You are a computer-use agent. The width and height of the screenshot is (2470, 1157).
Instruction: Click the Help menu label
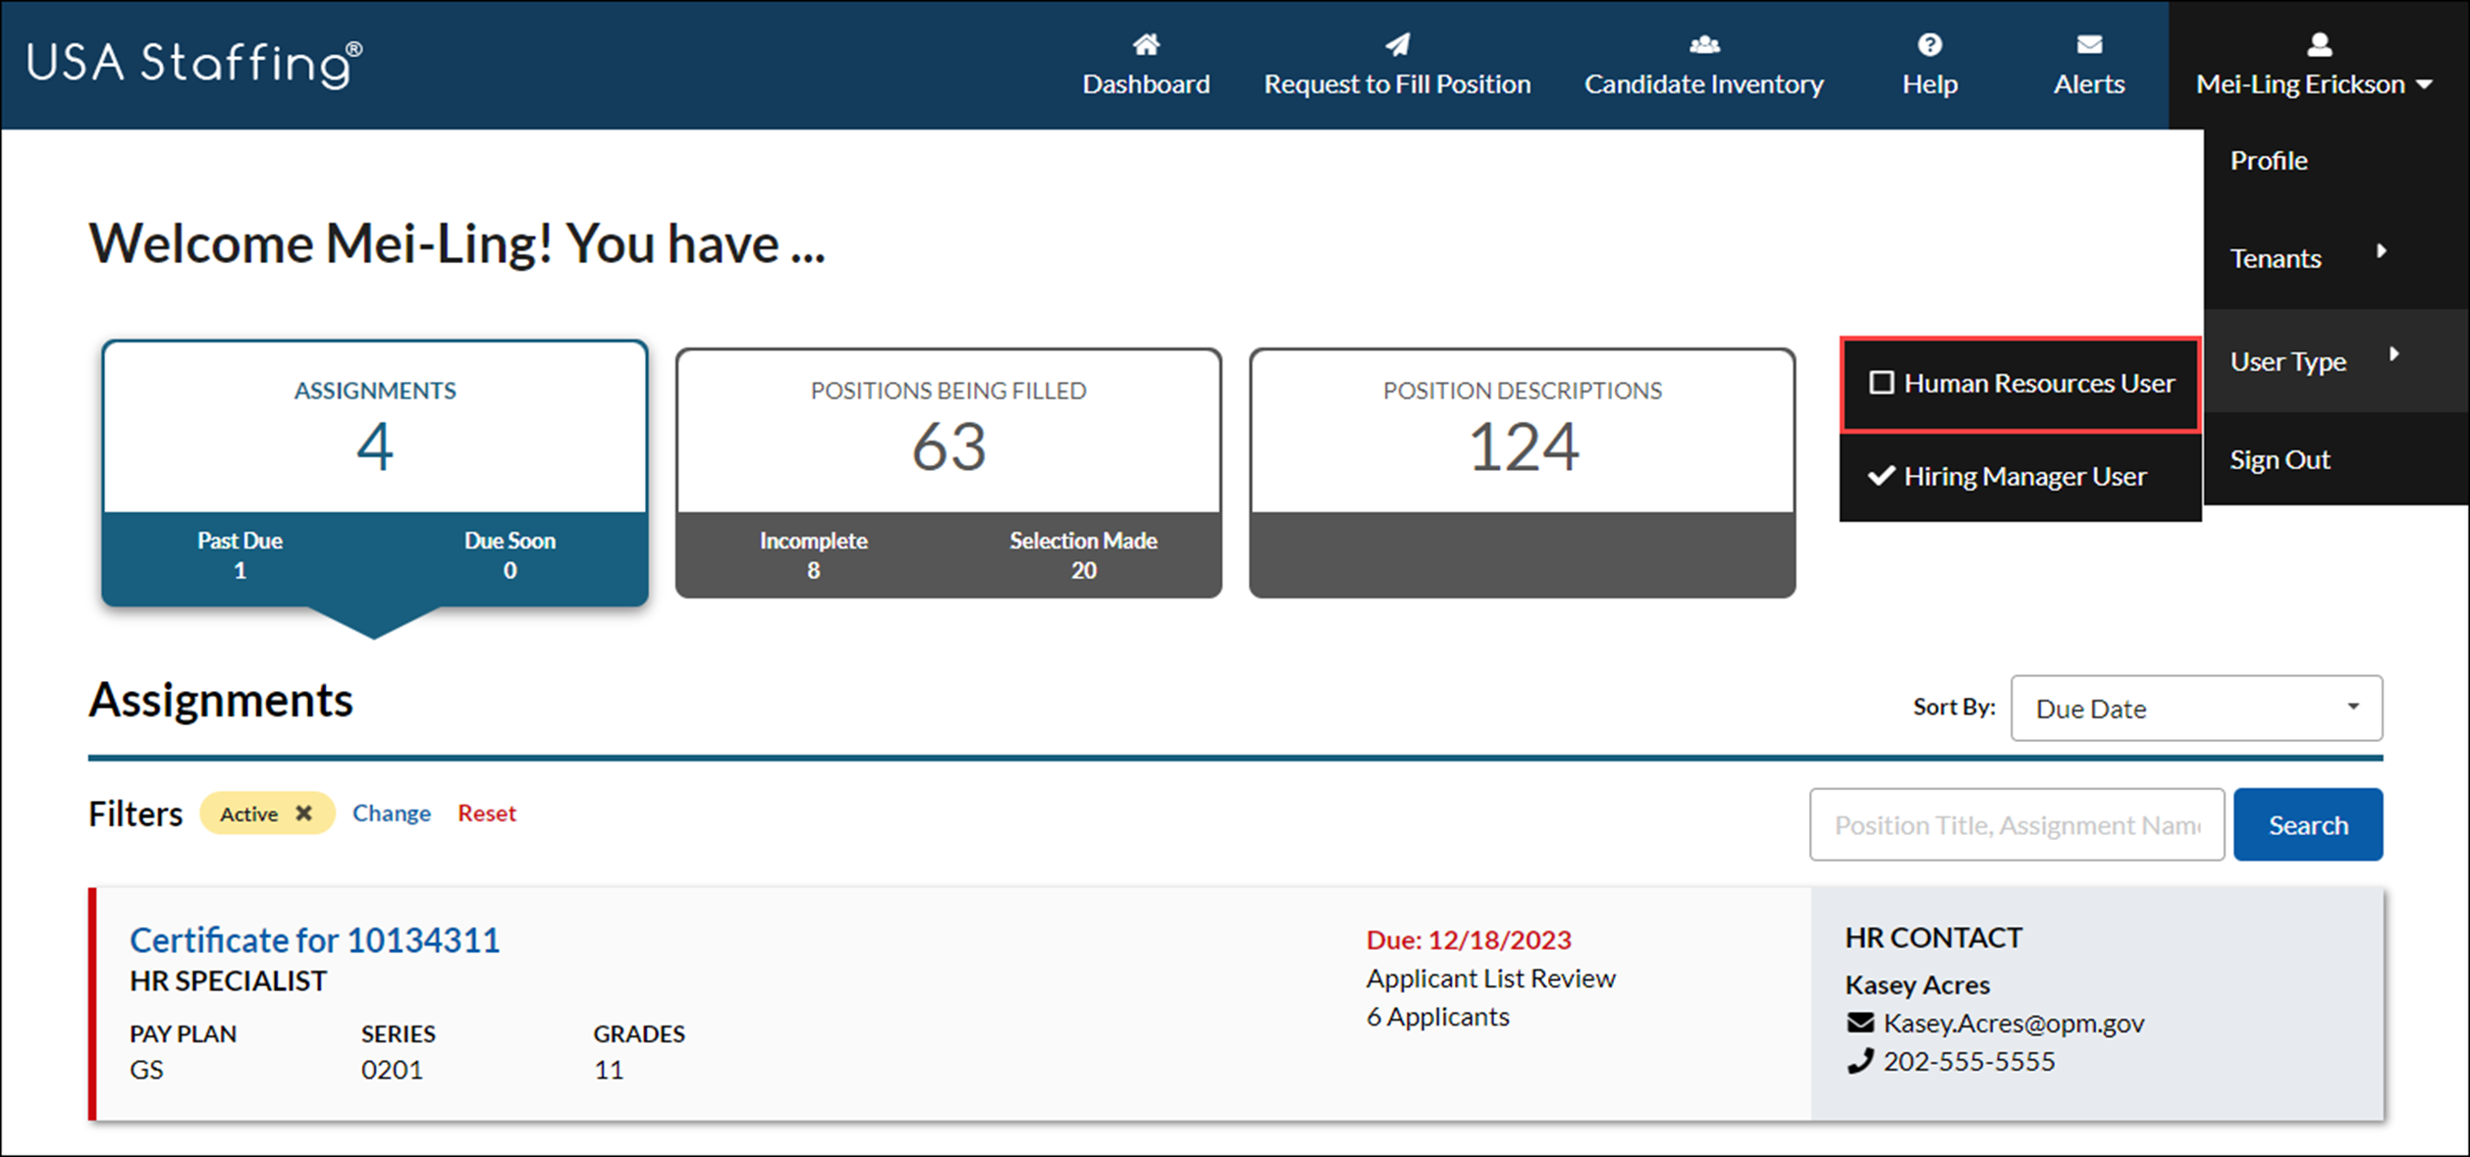[x=1929, y=83]
